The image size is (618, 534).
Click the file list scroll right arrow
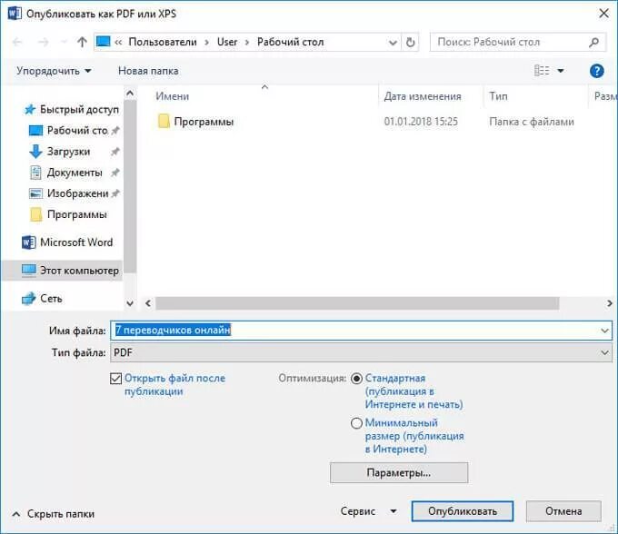609,303
